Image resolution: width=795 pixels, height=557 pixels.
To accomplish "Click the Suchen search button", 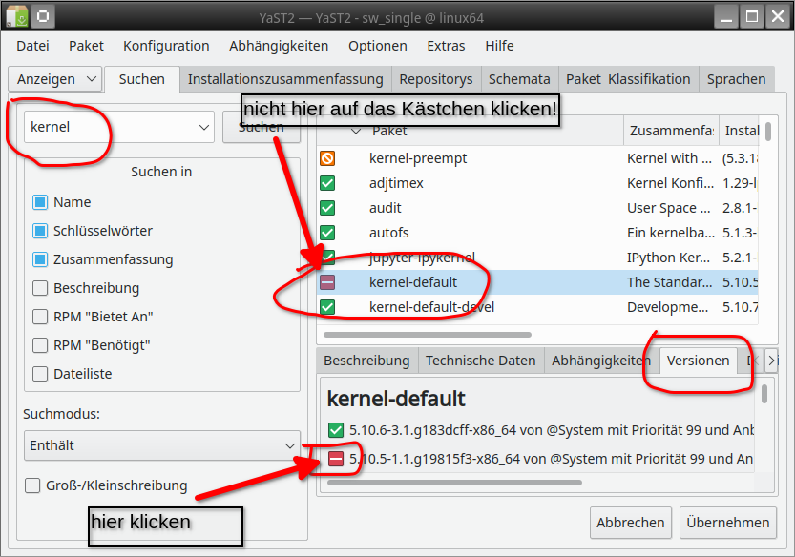I will (262, 127).
